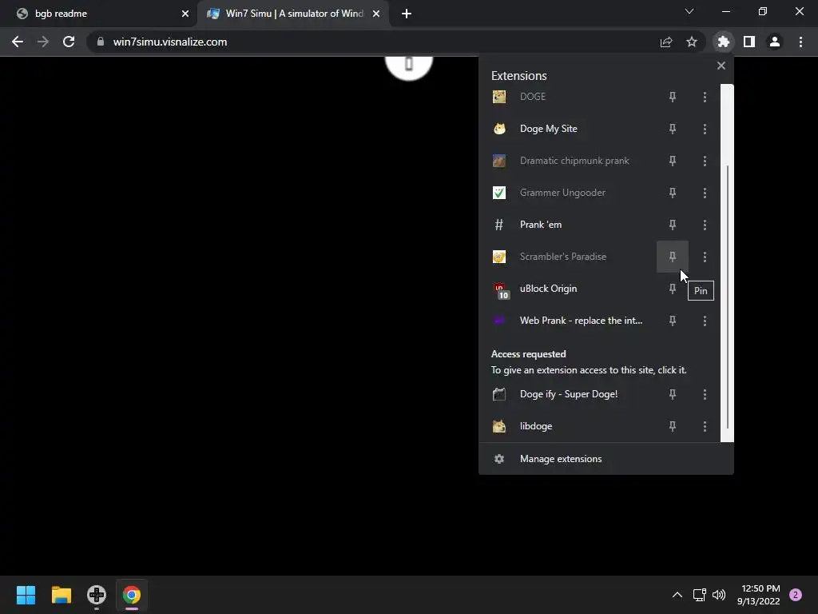Pin the Dramatic chipmunk prank extension
This screenshot has width=818, height=614.
click(x=673, y=161)
